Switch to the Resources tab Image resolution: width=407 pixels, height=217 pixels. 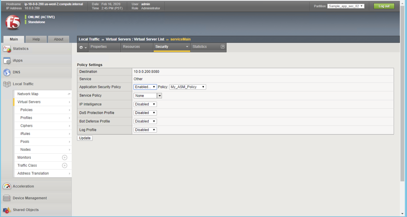[131, 47]
